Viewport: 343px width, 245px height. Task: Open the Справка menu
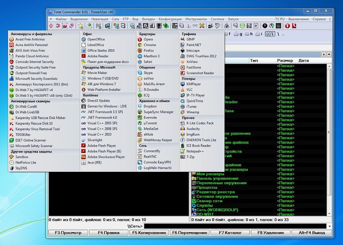point(319,19)
